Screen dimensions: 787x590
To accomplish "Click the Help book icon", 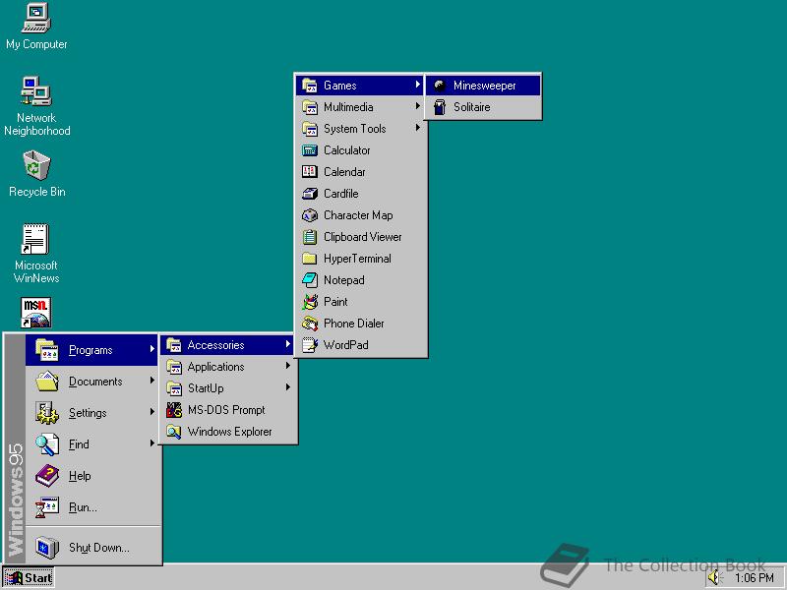I will [47, 476].
